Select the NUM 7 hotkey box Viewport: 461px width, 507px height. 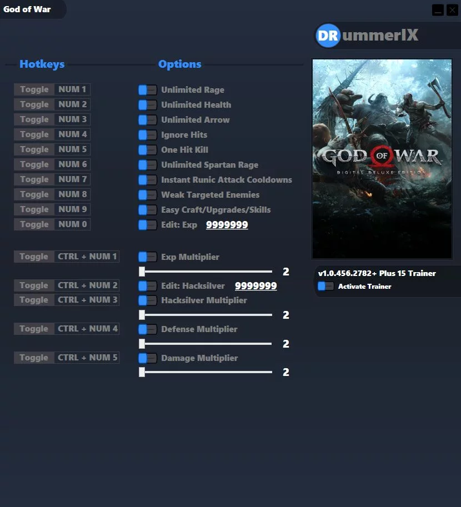coord(72,179)
